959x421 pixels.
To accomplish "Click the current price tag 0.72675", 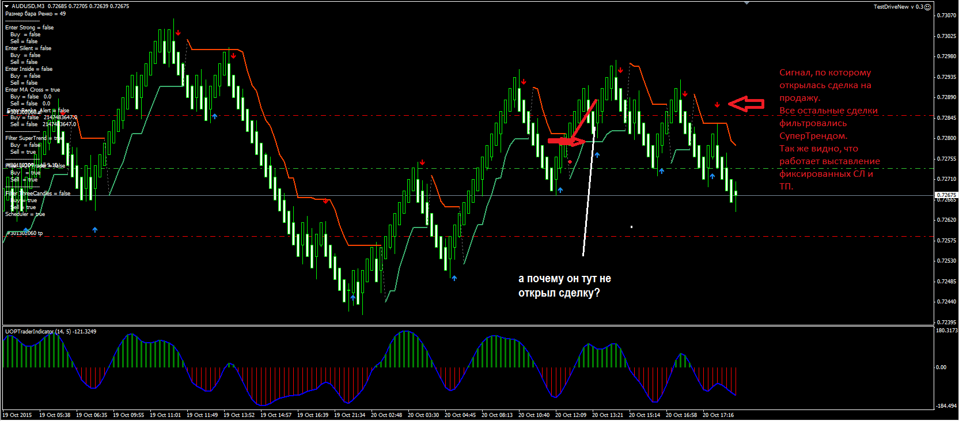I will [x=946, y=195].
